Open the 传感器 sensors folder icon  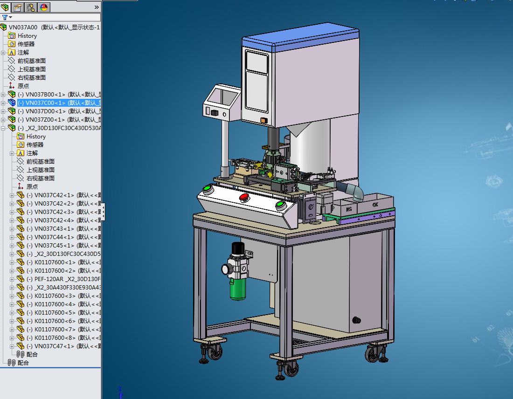12,44
